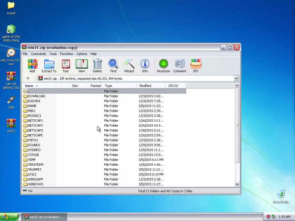The width and height of the screenshot is (295, 221).
Task: Select the TCP32B folder
Action: [104, 155]
